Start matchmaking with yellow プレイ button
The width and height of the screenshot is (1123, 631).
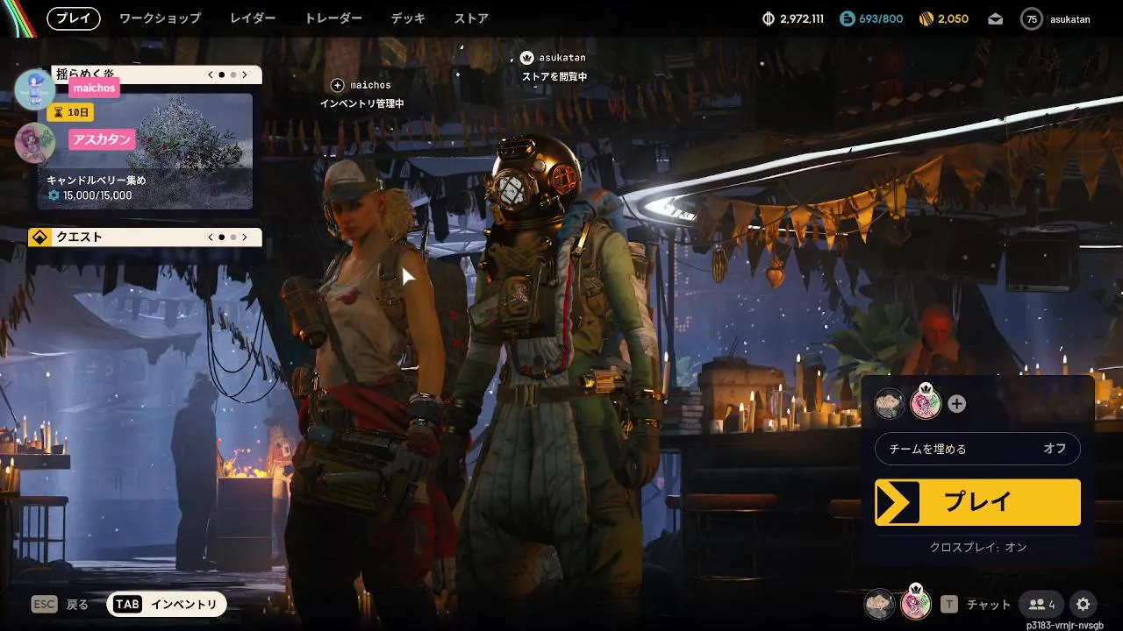[977, 502]
